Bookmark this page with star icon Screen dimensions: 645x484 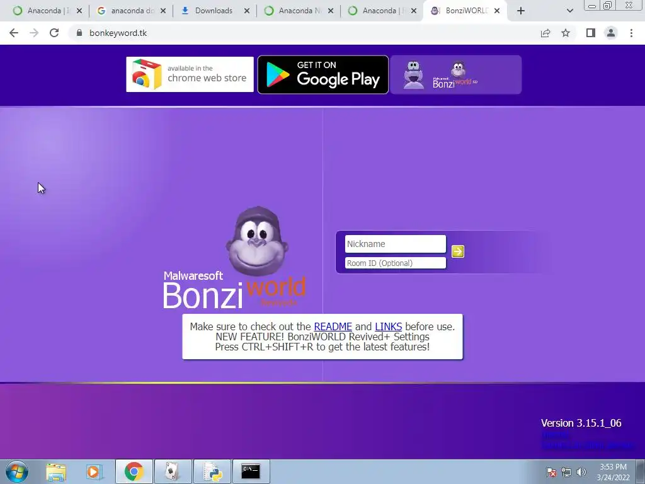(x=566, y=33)
